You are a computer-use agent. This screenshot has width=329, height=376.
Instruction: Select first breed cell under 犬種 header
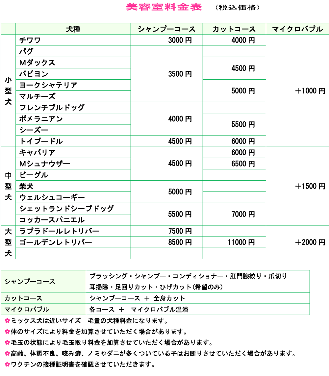tap(73, 40)
